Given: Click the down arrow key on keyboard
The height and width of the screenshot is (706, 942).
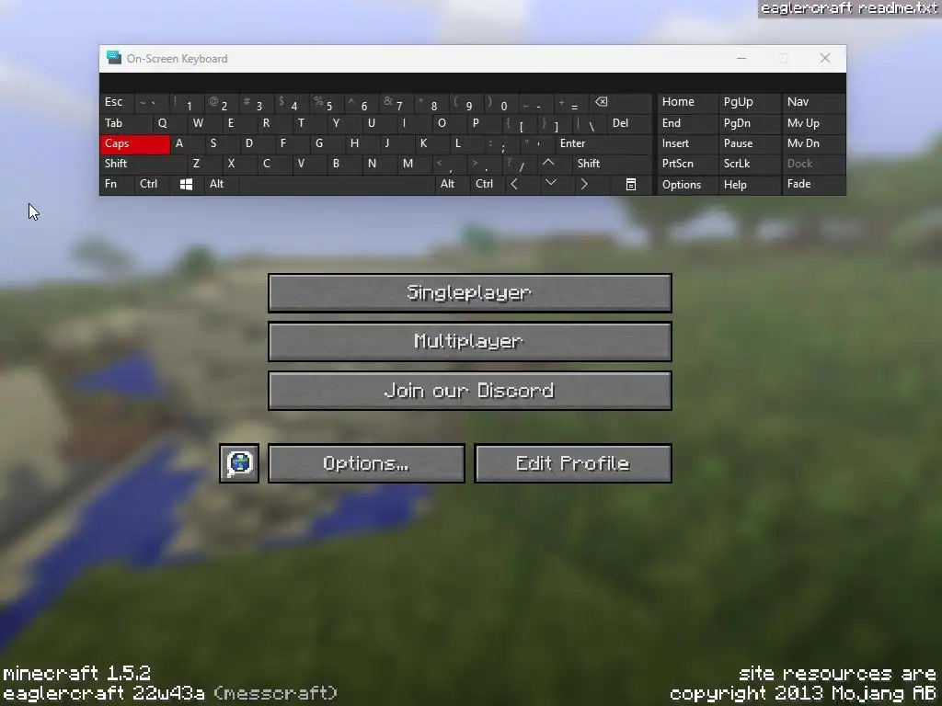Looking at the screenshot, I should coord(551,183).
